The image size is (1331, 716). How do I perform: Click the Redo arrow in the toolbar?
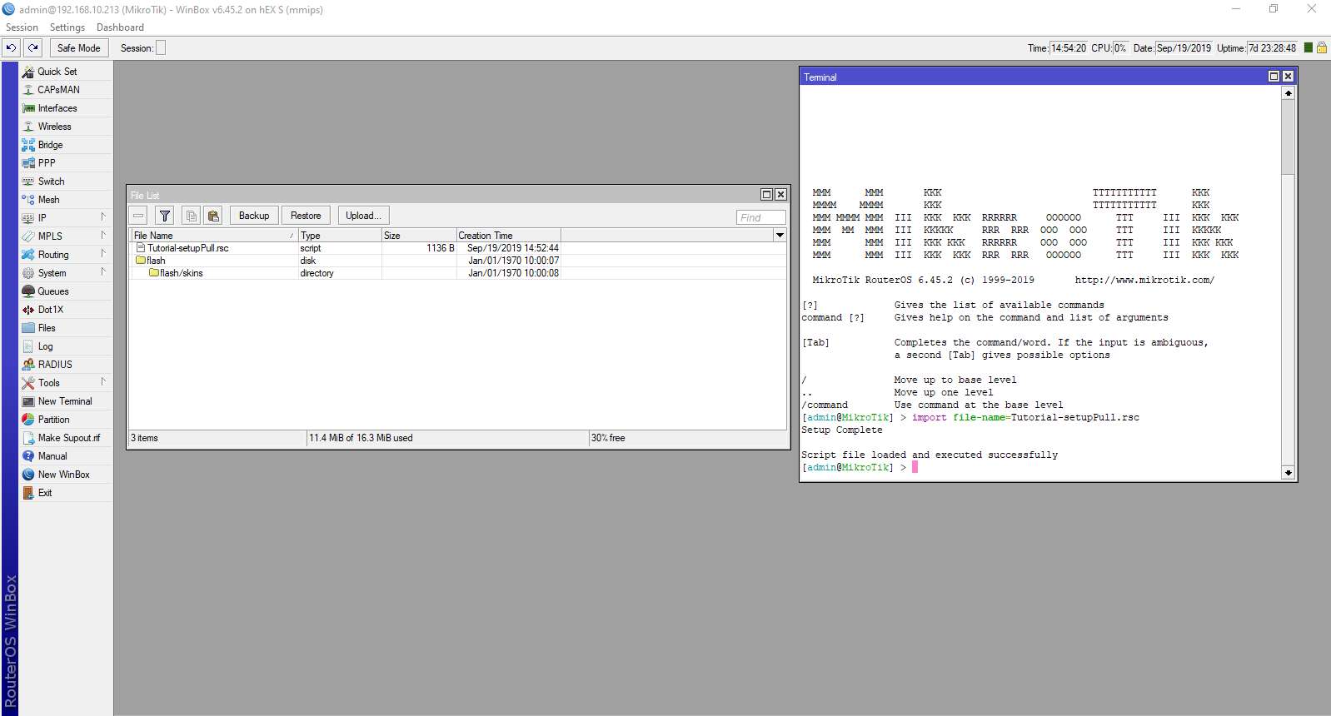(x=33, y=47)
